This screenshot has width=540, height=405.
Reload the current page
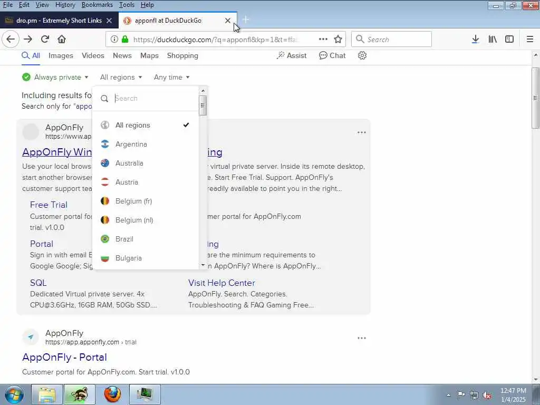45,39
